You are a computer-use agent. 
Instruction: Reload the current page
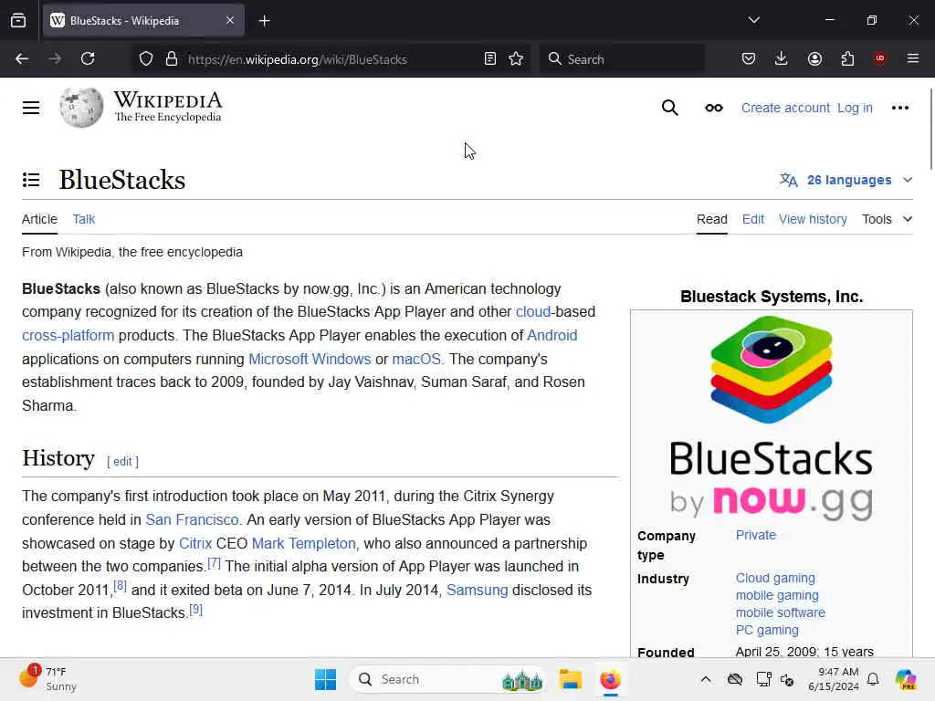(88, 58)
